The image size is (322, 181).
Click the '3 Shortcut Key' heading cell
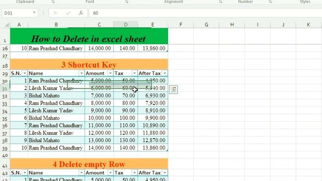point(89,64)
